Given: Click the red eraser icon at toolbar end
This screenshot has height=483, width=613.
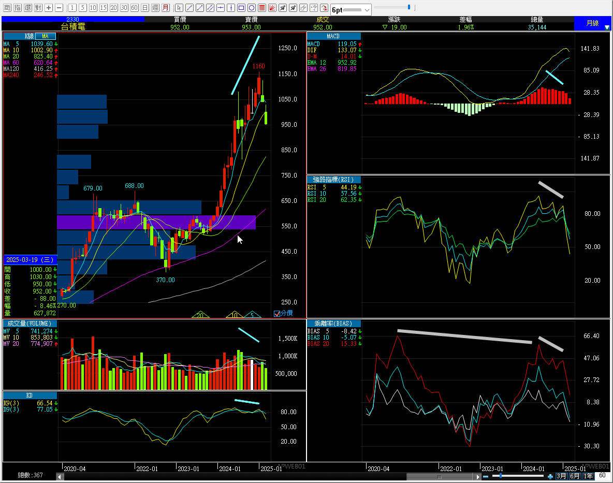Looking at the screenshot, I should pyautogui.click(x=324, y=7).
